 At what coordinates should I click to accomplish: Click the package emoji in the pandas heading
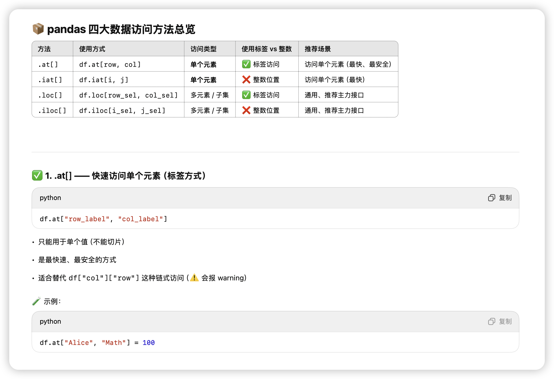38,29
